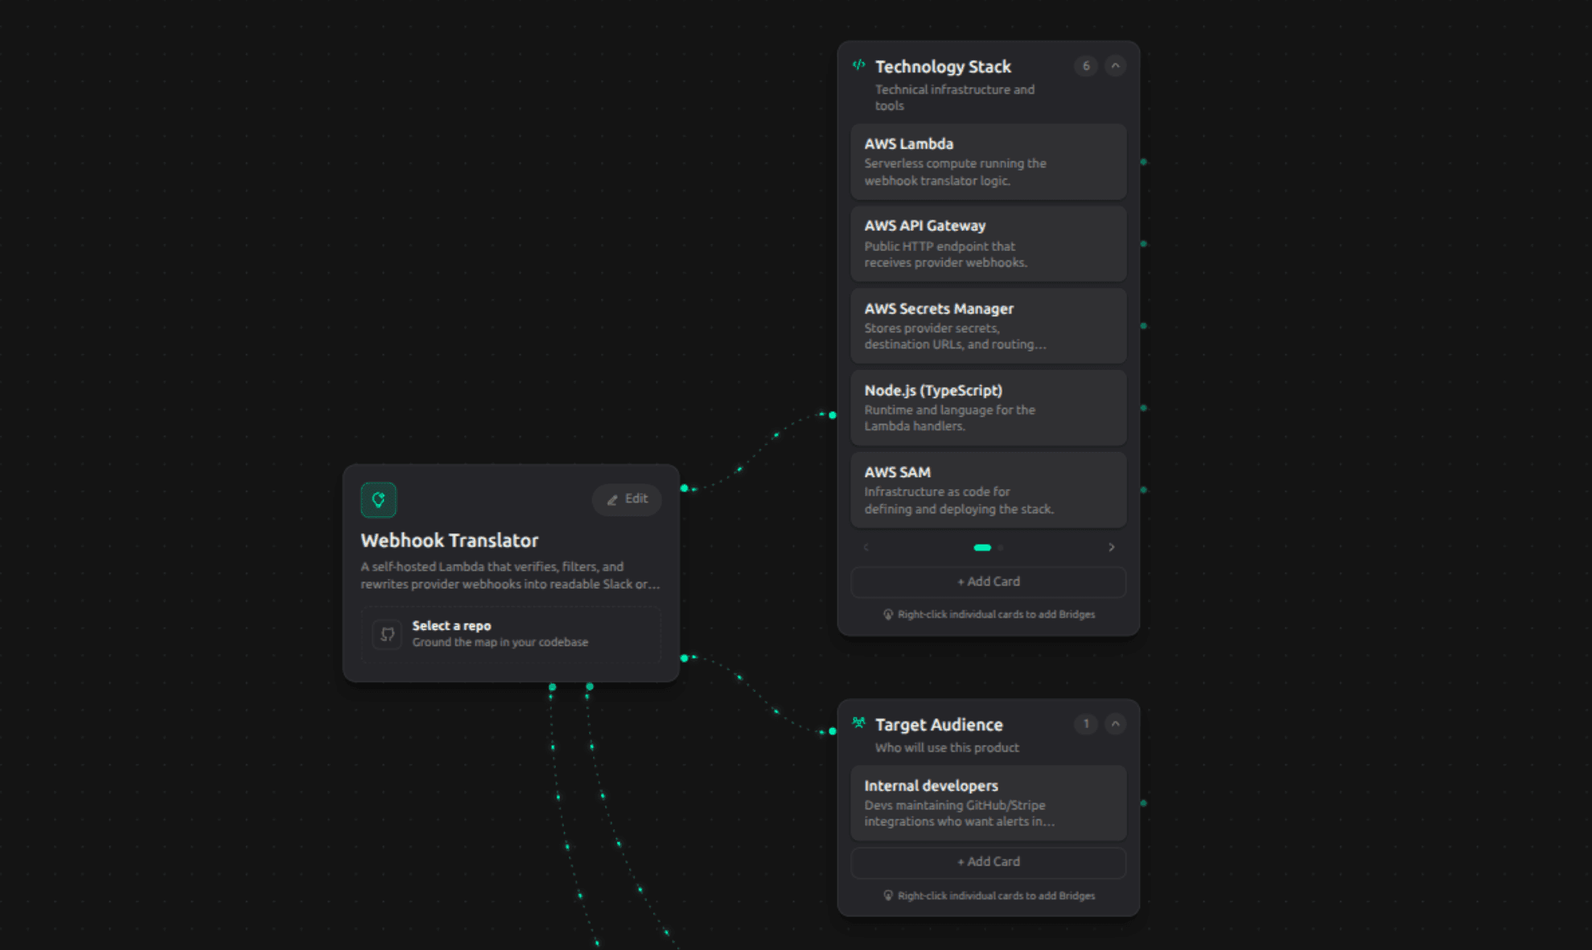The width and height of the screenshot is (1592, 950).
Task: Click the 'Who will use this product' subtitle
Action: (x=947, y=747)
